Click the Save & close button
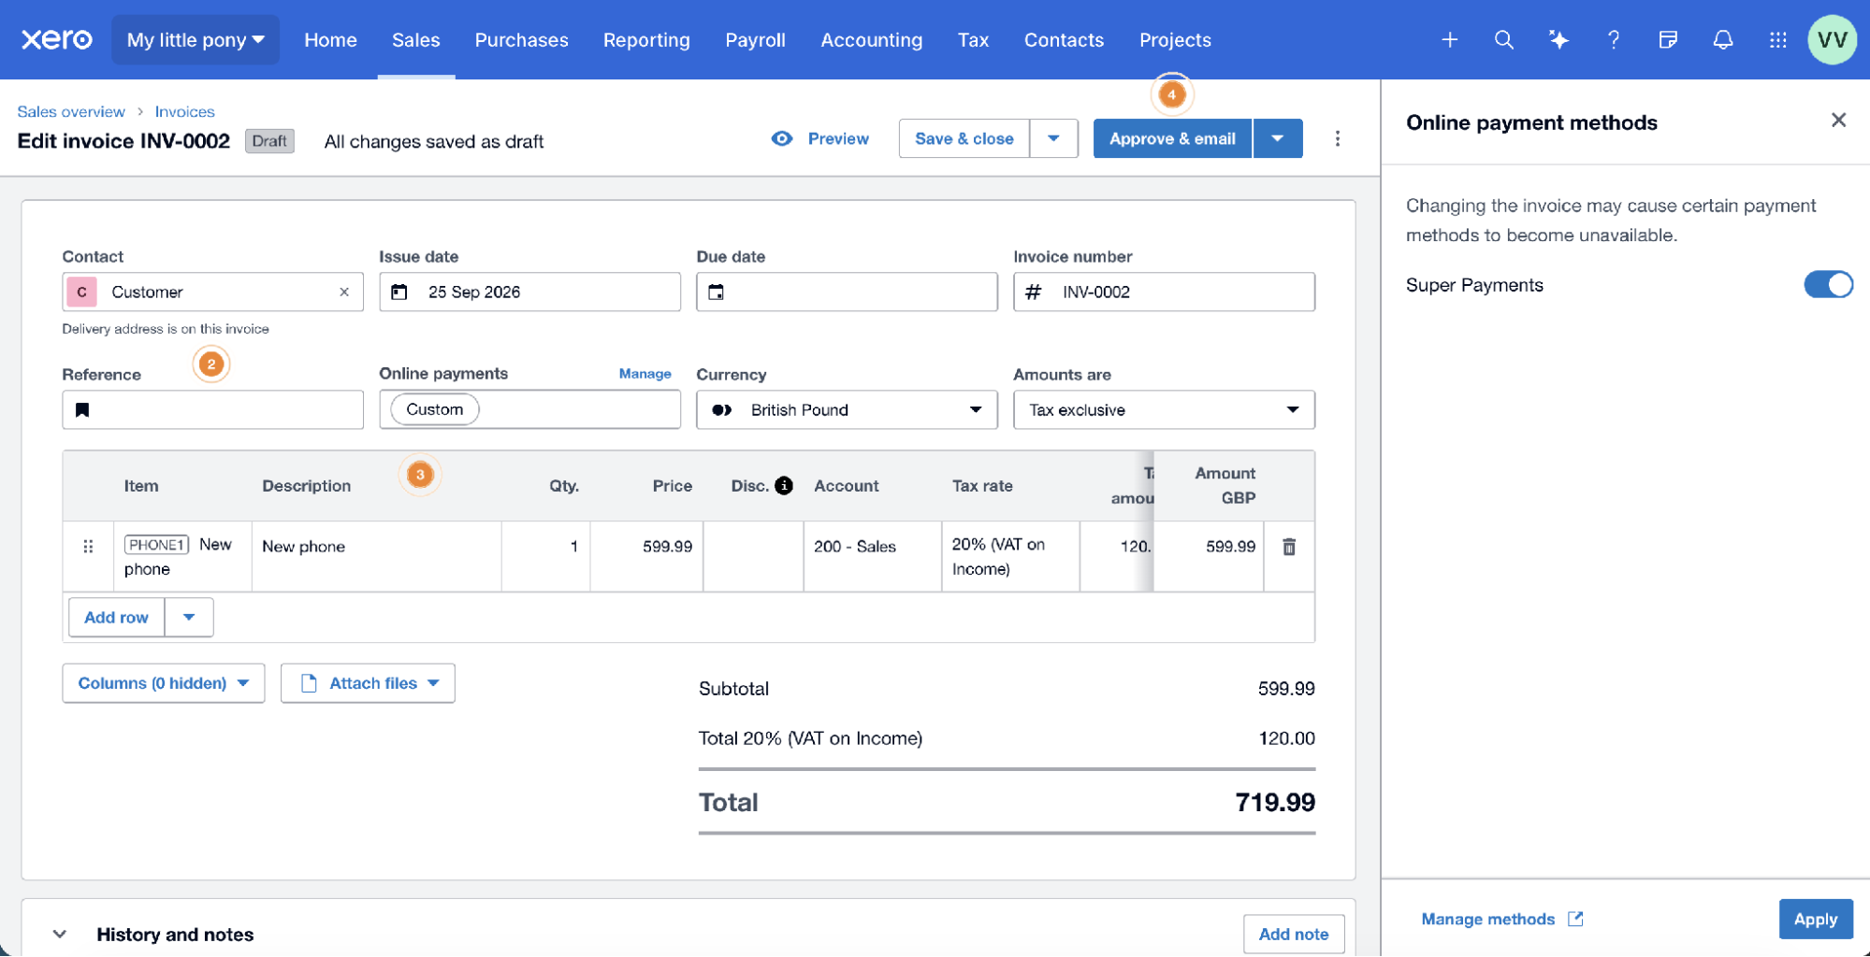The image size is (1870, 957). coord(964,138)
